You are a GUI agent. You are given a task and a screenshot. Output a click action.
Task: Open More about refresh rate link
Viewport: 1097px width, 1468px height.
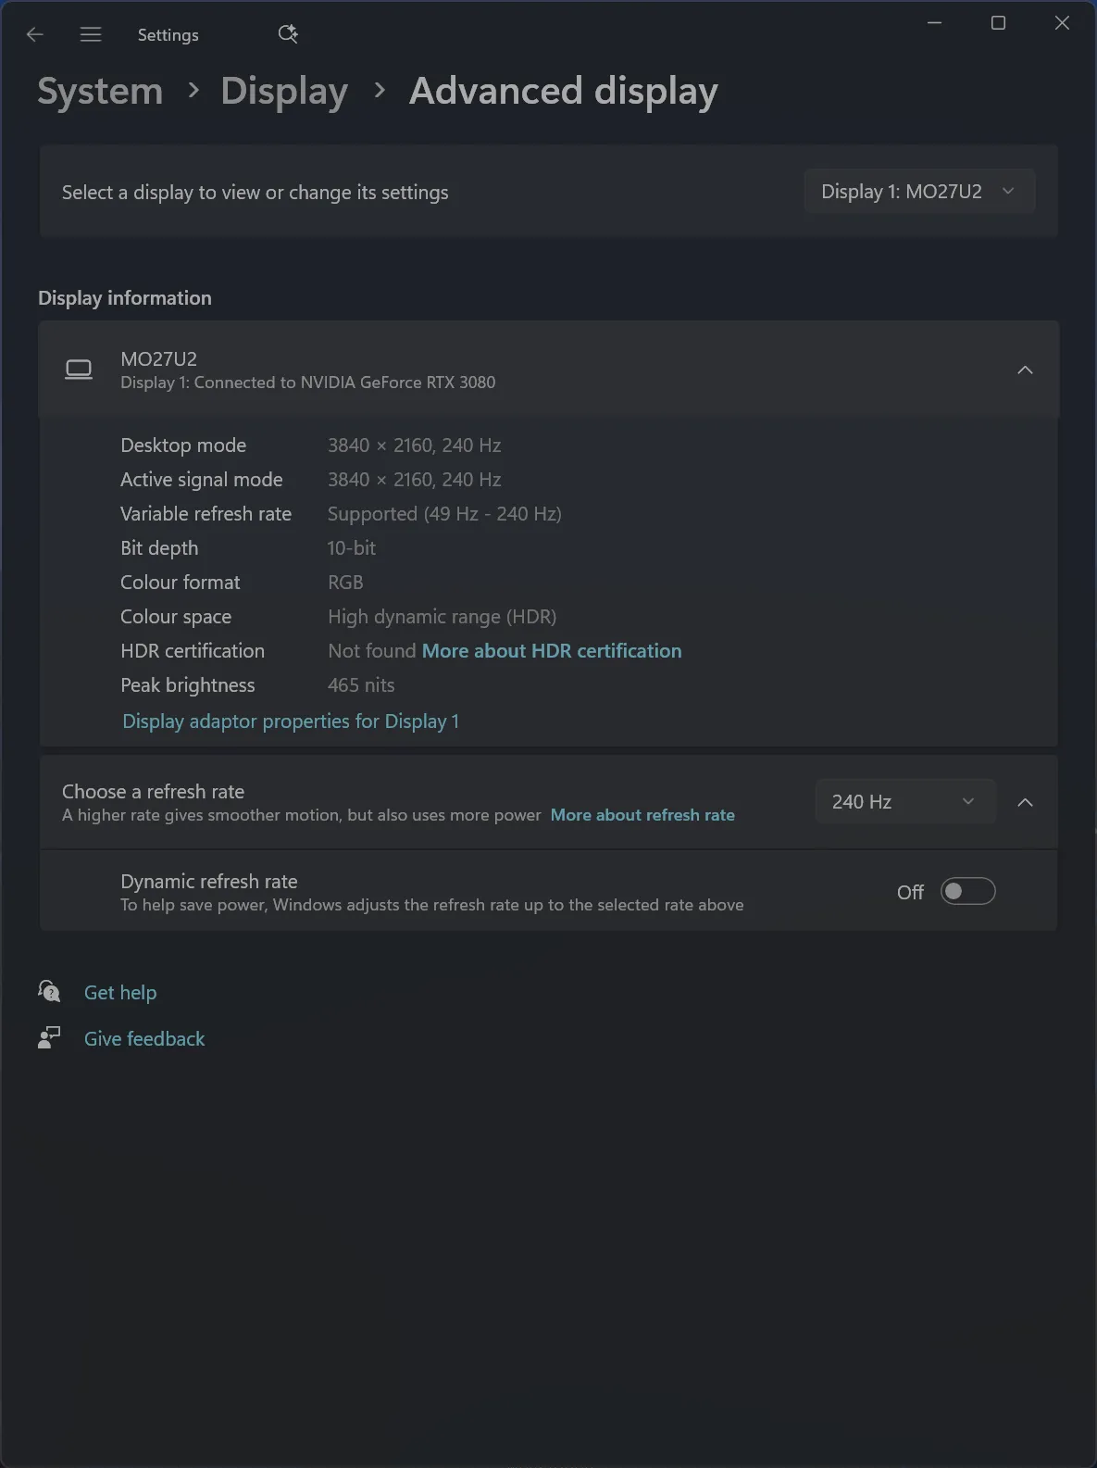[642, 815]
